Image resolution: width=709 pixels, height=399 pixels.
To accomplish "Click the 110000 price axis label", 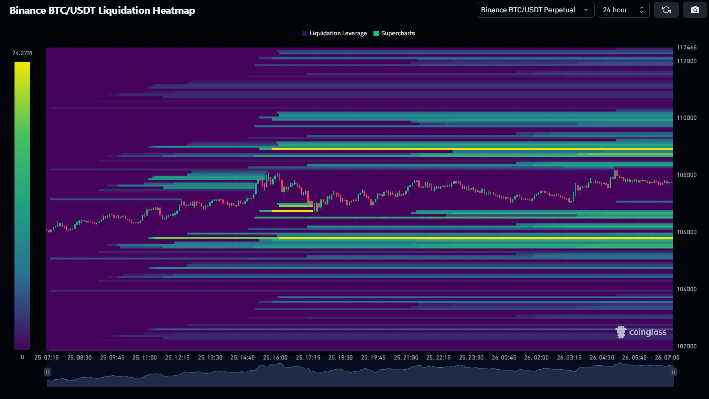I will [x=686, y=118].
